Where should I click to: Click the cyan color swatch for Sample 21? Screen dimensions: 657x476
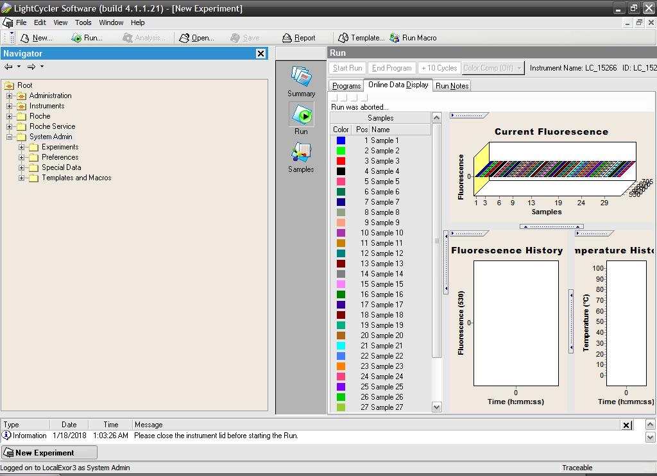[x=341, y=346]
